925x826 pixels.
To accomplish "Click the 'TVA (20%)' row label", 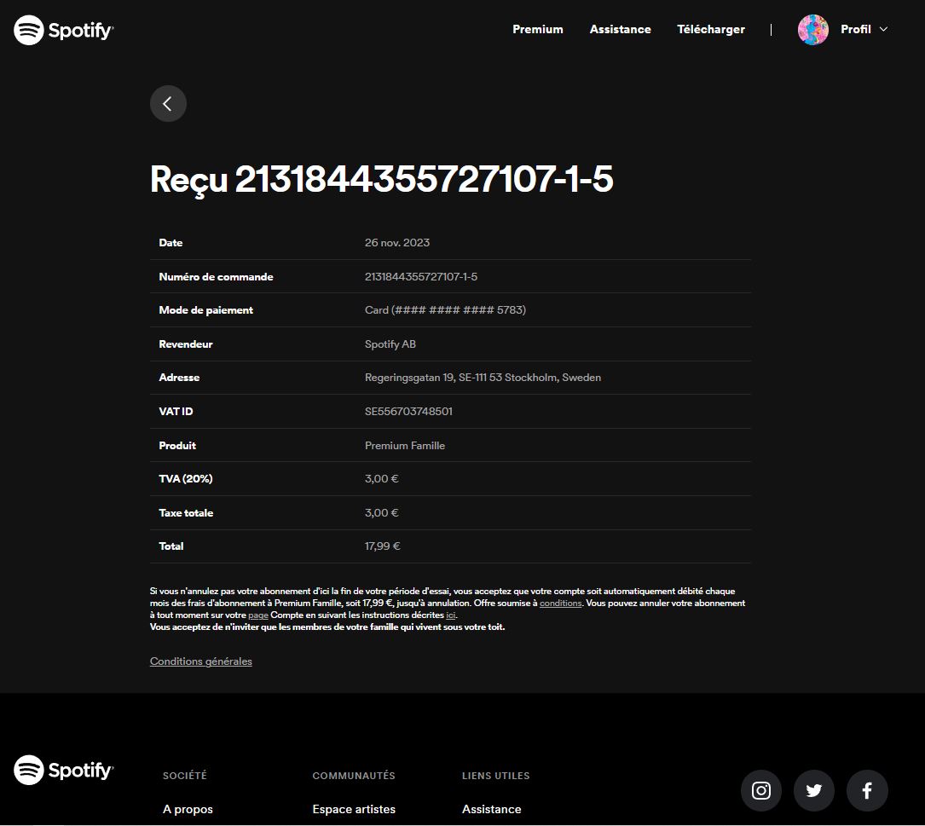I will click(185, 478).
